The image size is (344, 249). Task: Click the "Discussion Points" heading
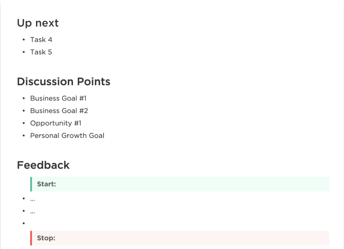[x=64, y=82]
